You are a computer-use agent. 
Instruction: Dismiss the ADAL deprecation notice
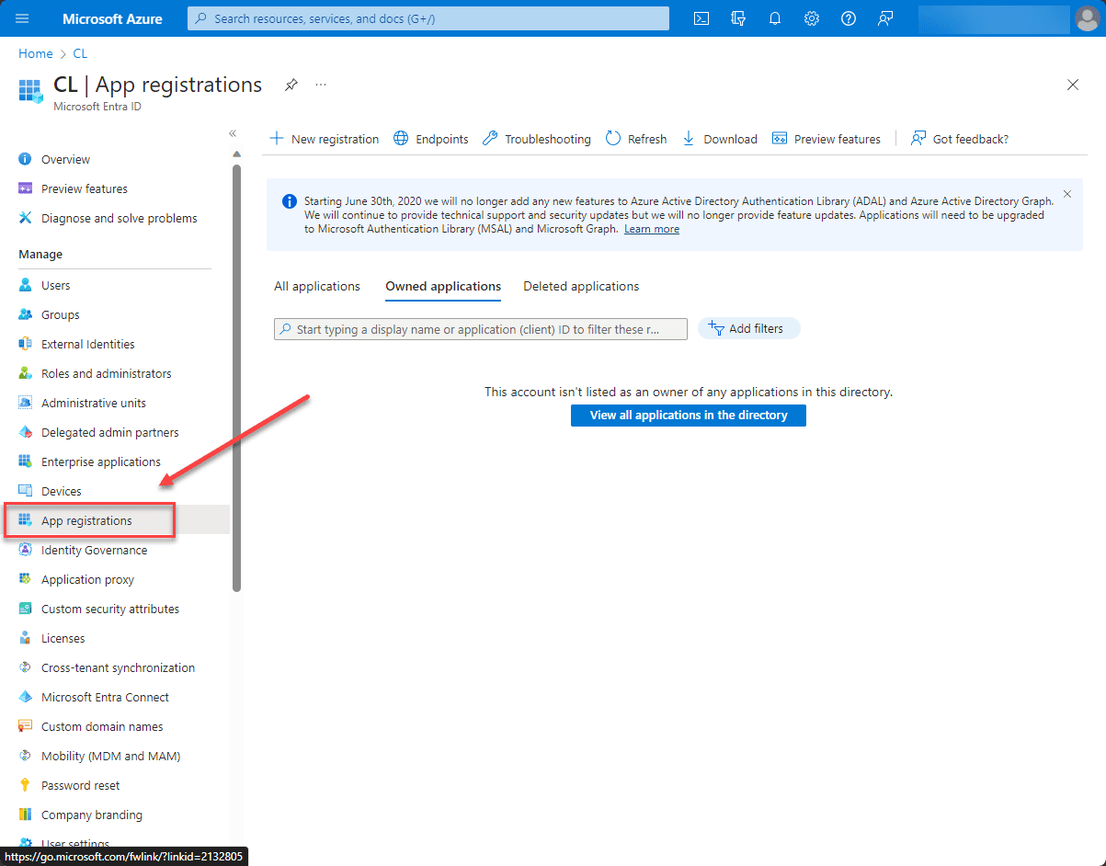[x=1067, y=194]
